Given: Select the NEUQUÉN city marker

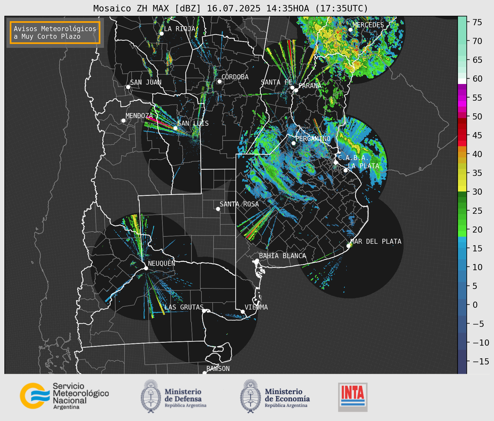Looking at the screenshot, I should [x=146, y=268].
